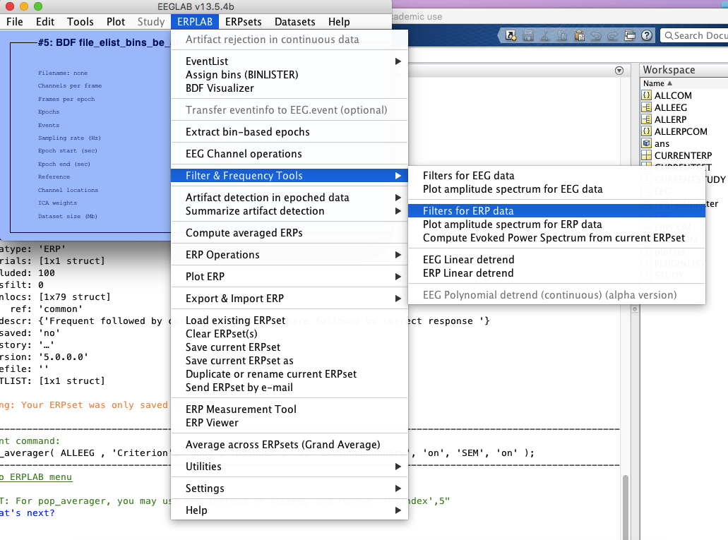The height and width of the screenshot is (540, 728).
Task: Choose Plot amplitude spectrum for EEG data
Action: click(556, 189)
